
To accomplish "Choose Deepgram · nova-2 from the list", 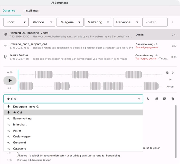I will [x=73, y=106].
